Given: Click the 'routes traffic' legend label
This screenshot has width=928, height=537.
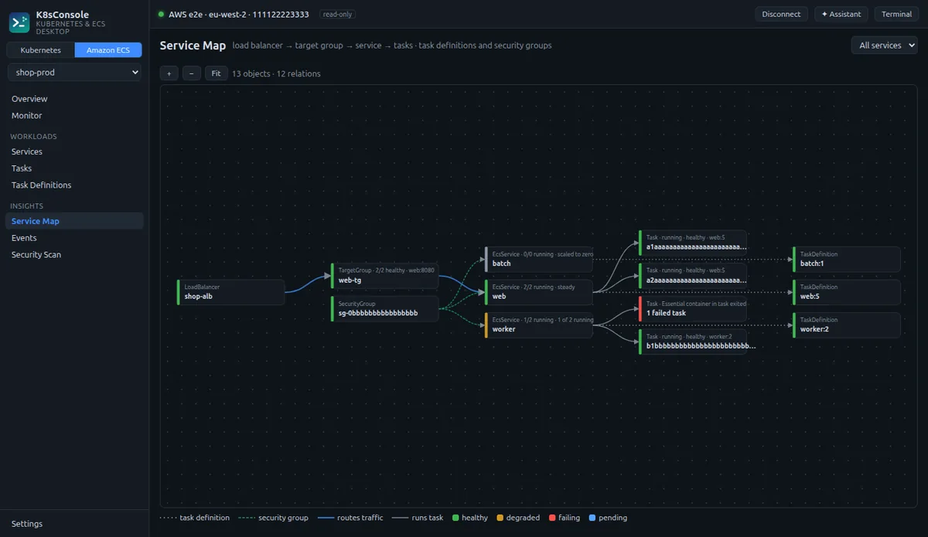Looking at the screenshot, I should [x=360, y=518].
